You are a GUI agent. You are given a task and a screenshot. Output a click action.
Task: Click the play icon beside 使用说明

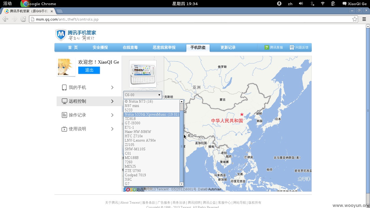[x=64, y=129]
